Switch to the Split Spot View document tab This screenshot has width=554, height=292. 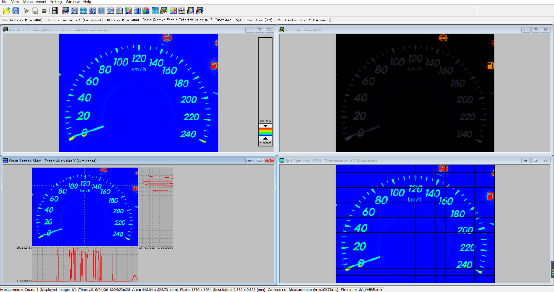(x=284, y=20)
